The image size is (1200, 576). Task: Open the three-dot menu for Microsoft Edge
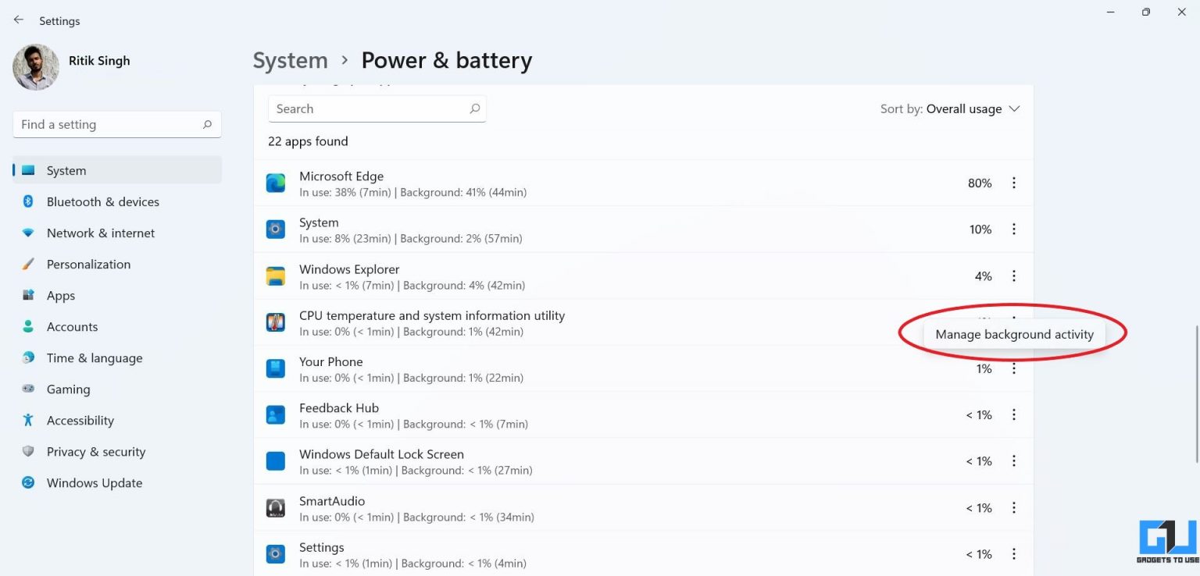pyautogui.click(x=1014, y=183)
